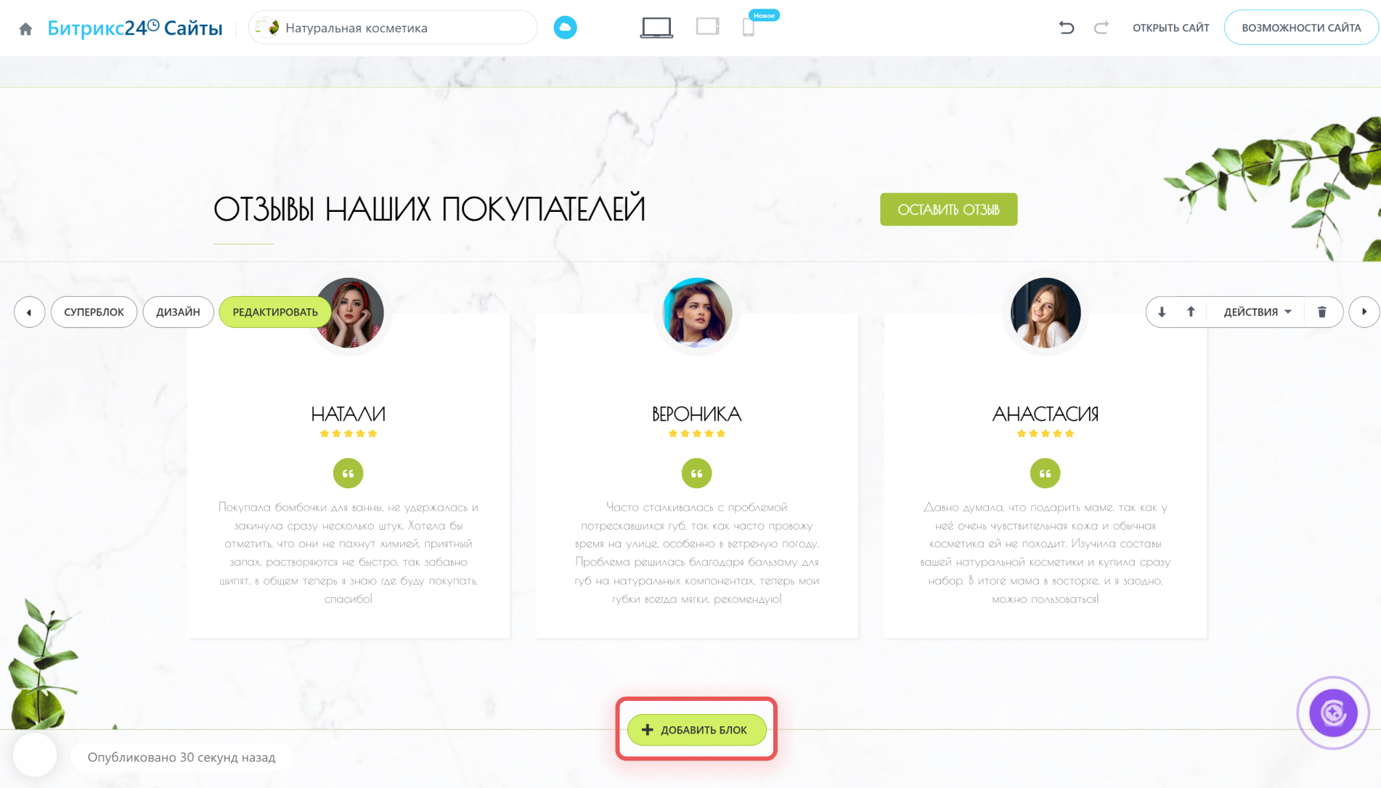Switch to tablet preview mode
1381x788 pixels.
(707, 27)
